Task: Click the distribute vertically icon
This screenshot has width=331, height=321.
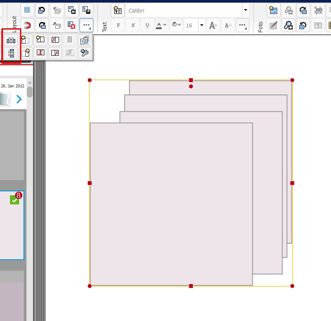Action: (x=11, y=53)
